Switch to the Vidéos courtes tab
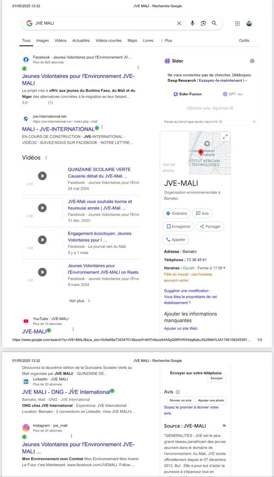The width and height of the screenshot is (274, 477). tap(109, 41)
